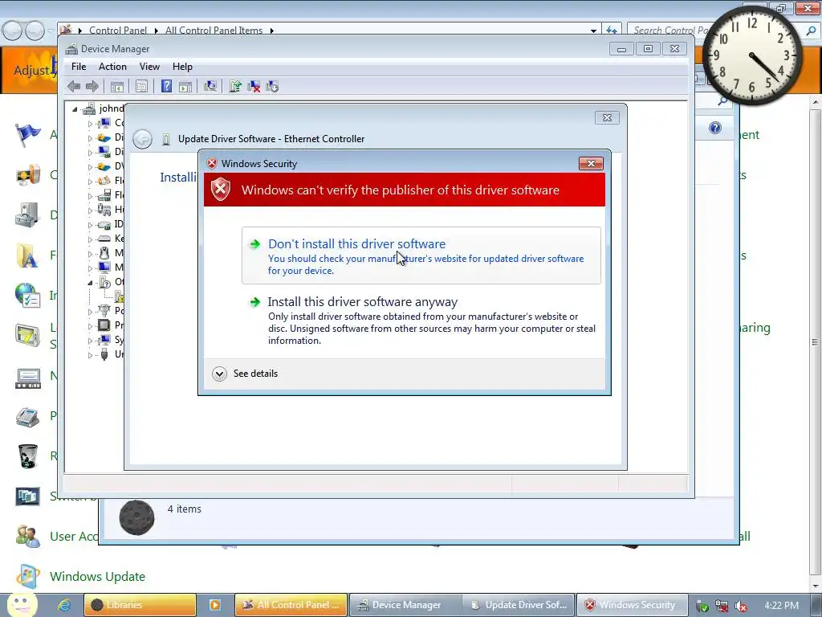Viewport: 822px width, 617px height.
Task: Choose Install this driver software anyway
Action: tap(421, 320)
